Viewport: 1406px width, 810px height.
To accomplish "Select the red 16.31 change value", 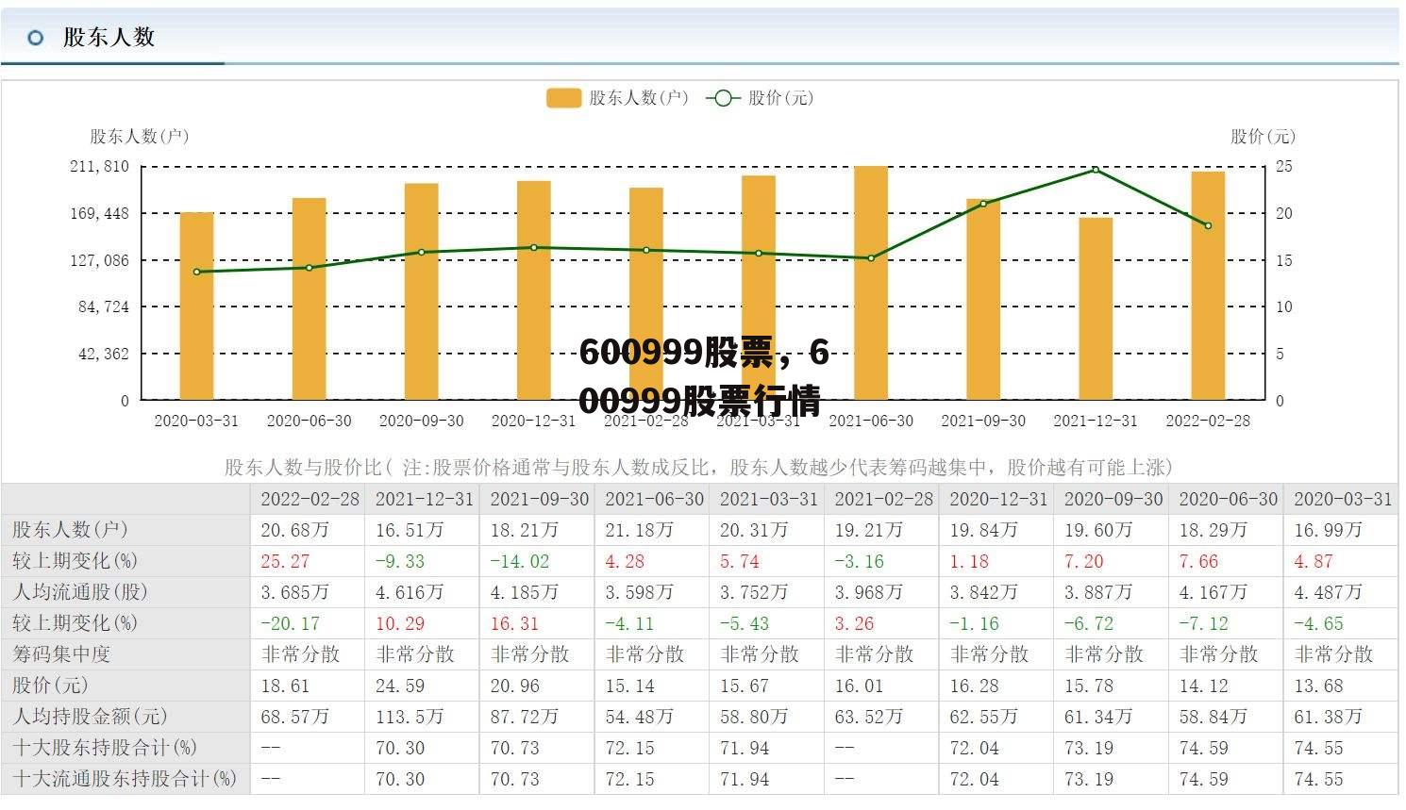I will [x=514, y=623].
